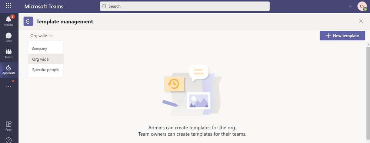
Task: Click the Template management heading
Action: click(x=65, y=22)
